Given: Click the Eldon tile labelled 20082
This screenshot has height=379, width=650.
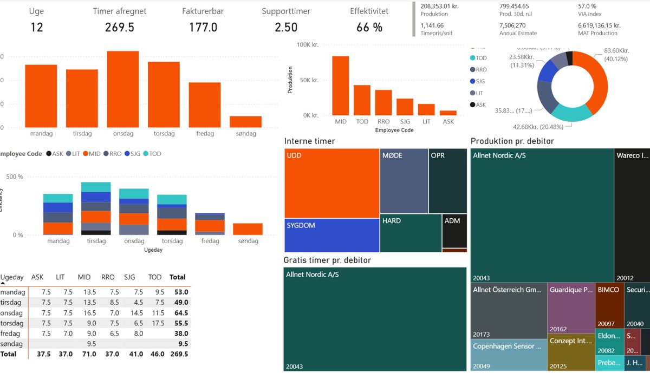Looking at the screenshot, I should (x=609, y=342).
